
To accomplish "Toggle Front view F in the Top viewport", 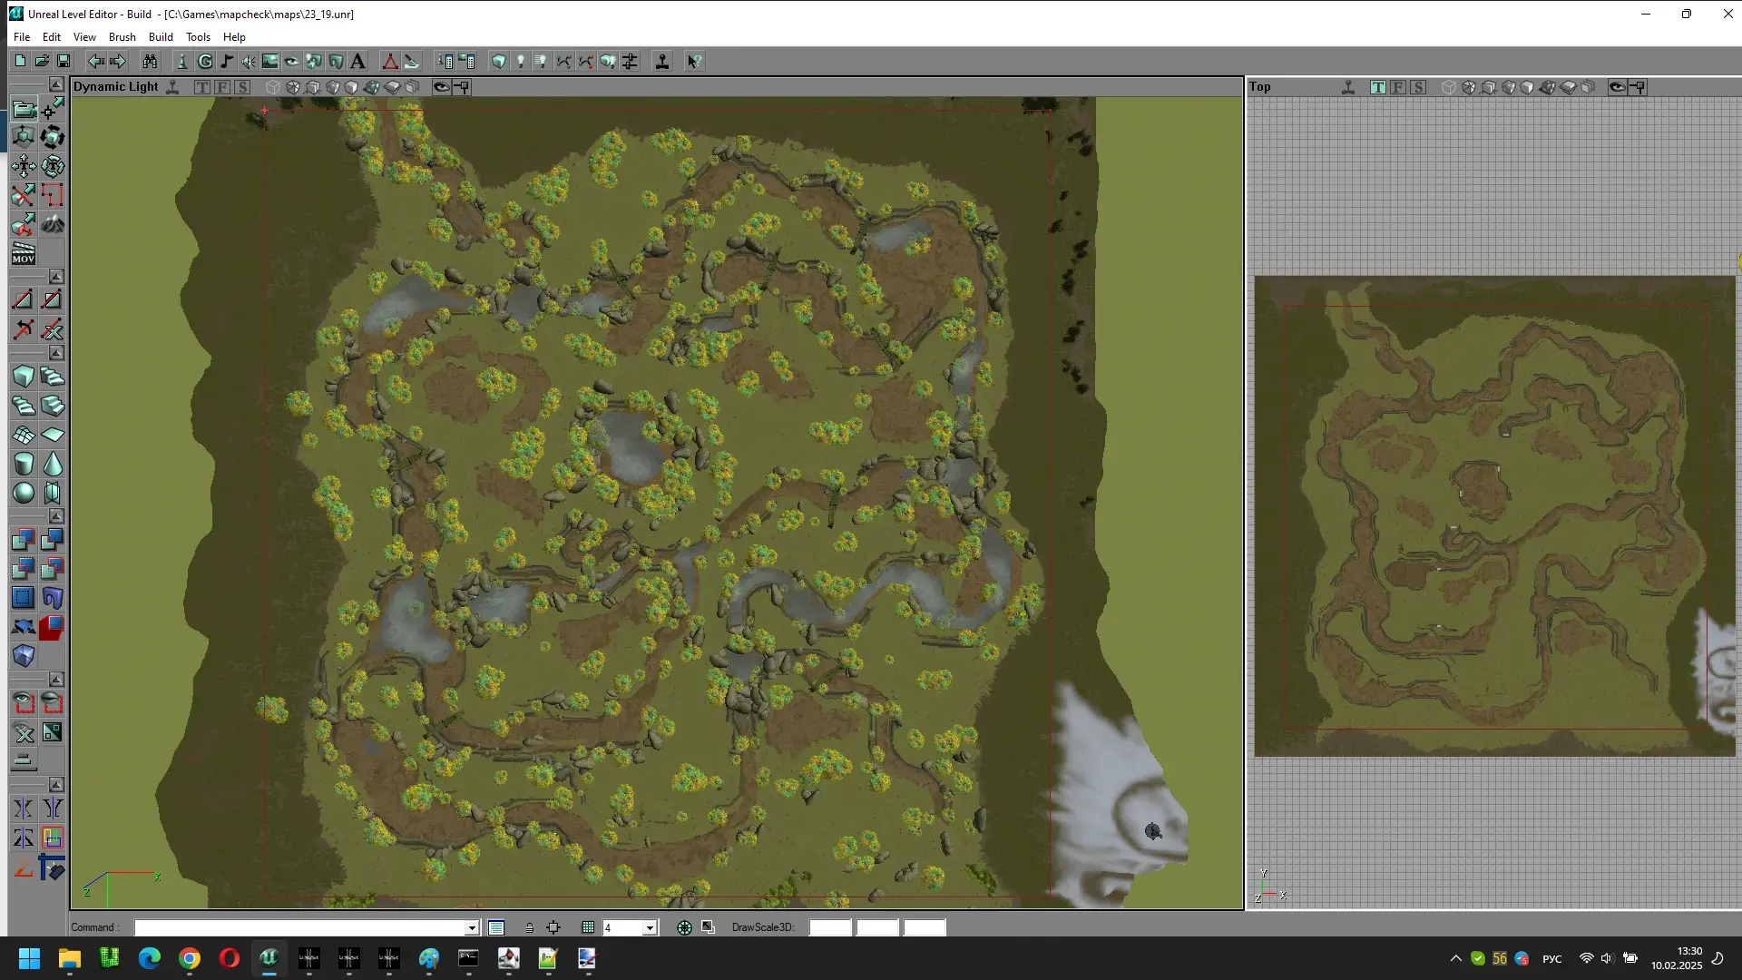I will (x=1398, y=87).
